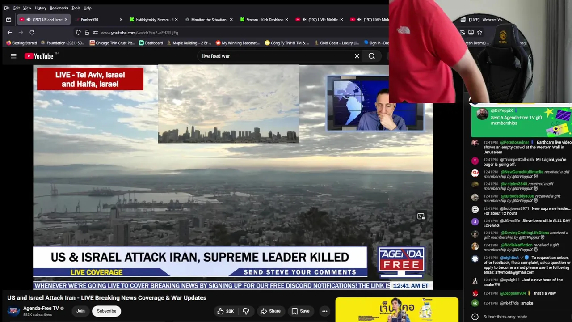Close the hstikkytokky Stream tab
572x322 pixels.
[176, 20]
